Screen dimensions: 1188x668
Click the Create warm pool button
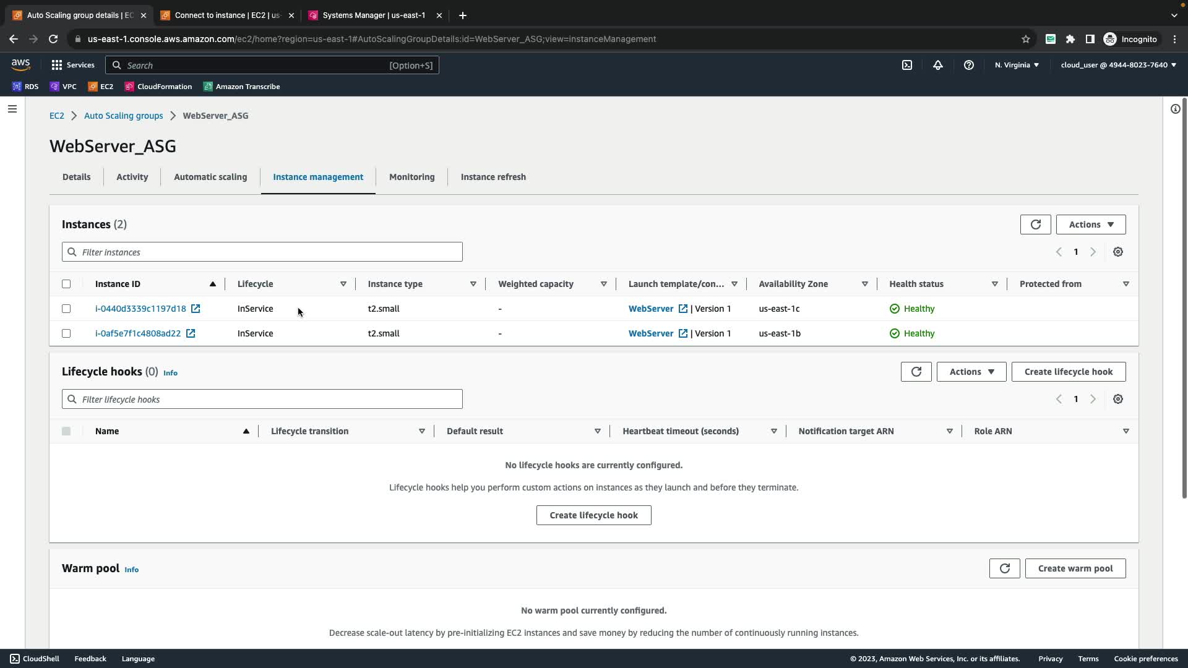coord(1075,568)
